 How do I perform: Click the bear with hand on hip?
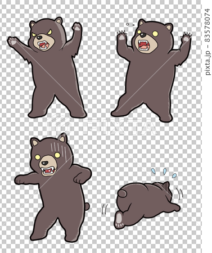point(53,187)
